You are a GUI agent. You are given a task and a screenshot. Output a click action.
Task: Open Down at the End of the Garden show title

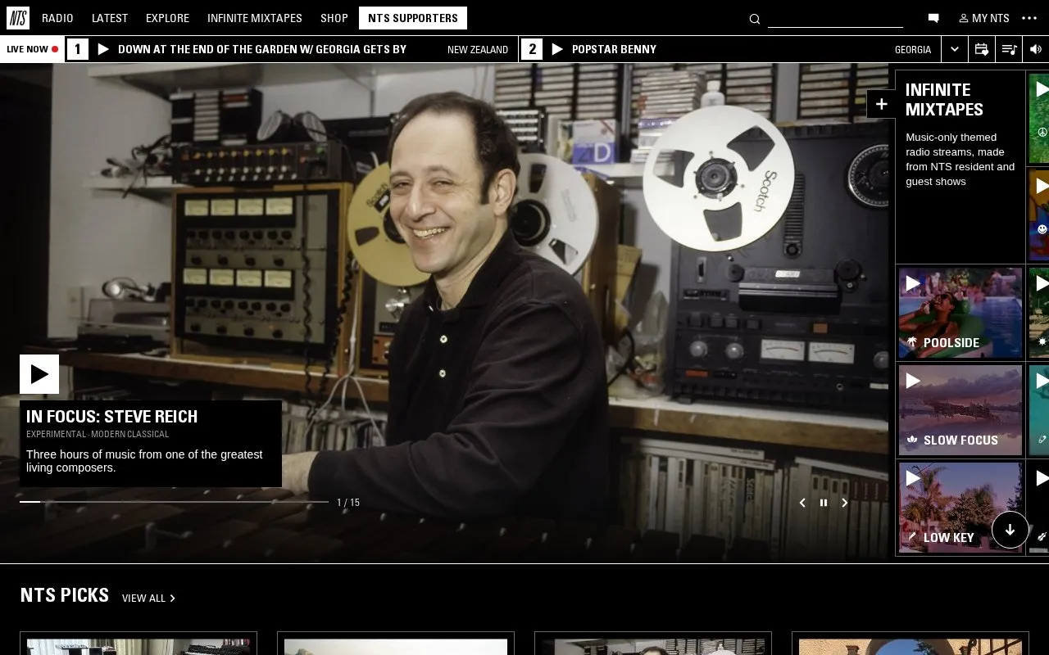pos(262,49)
